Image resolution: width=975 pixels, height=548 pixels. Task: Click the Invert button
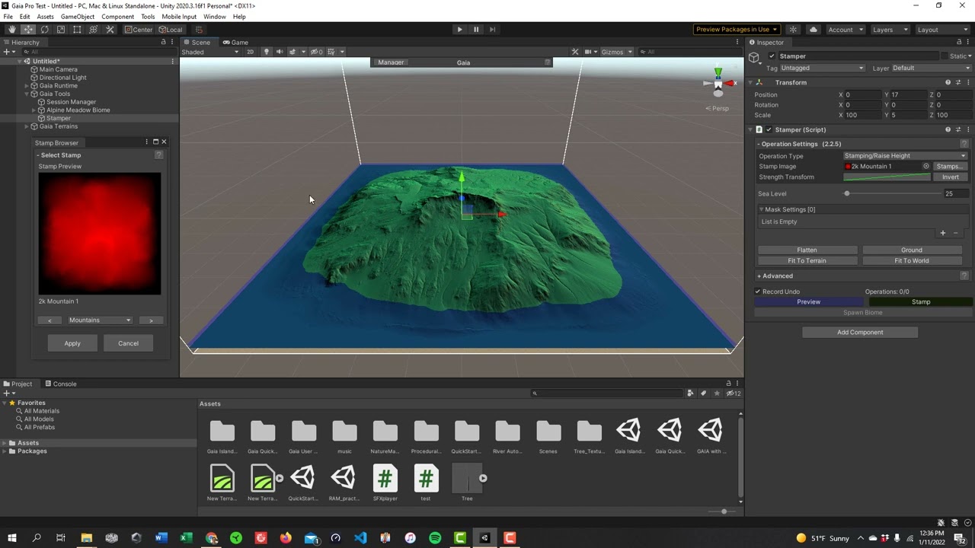(x=950, y=177)
